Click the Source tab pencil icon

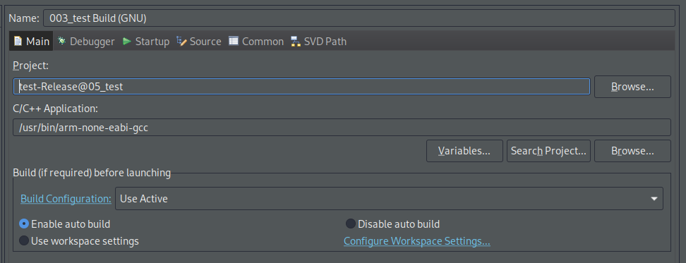click(x=181, y=41)
